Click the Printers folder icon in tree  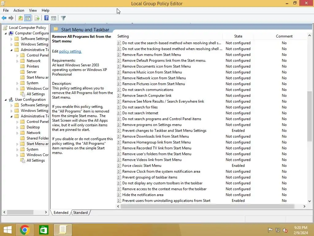(23, 66)
